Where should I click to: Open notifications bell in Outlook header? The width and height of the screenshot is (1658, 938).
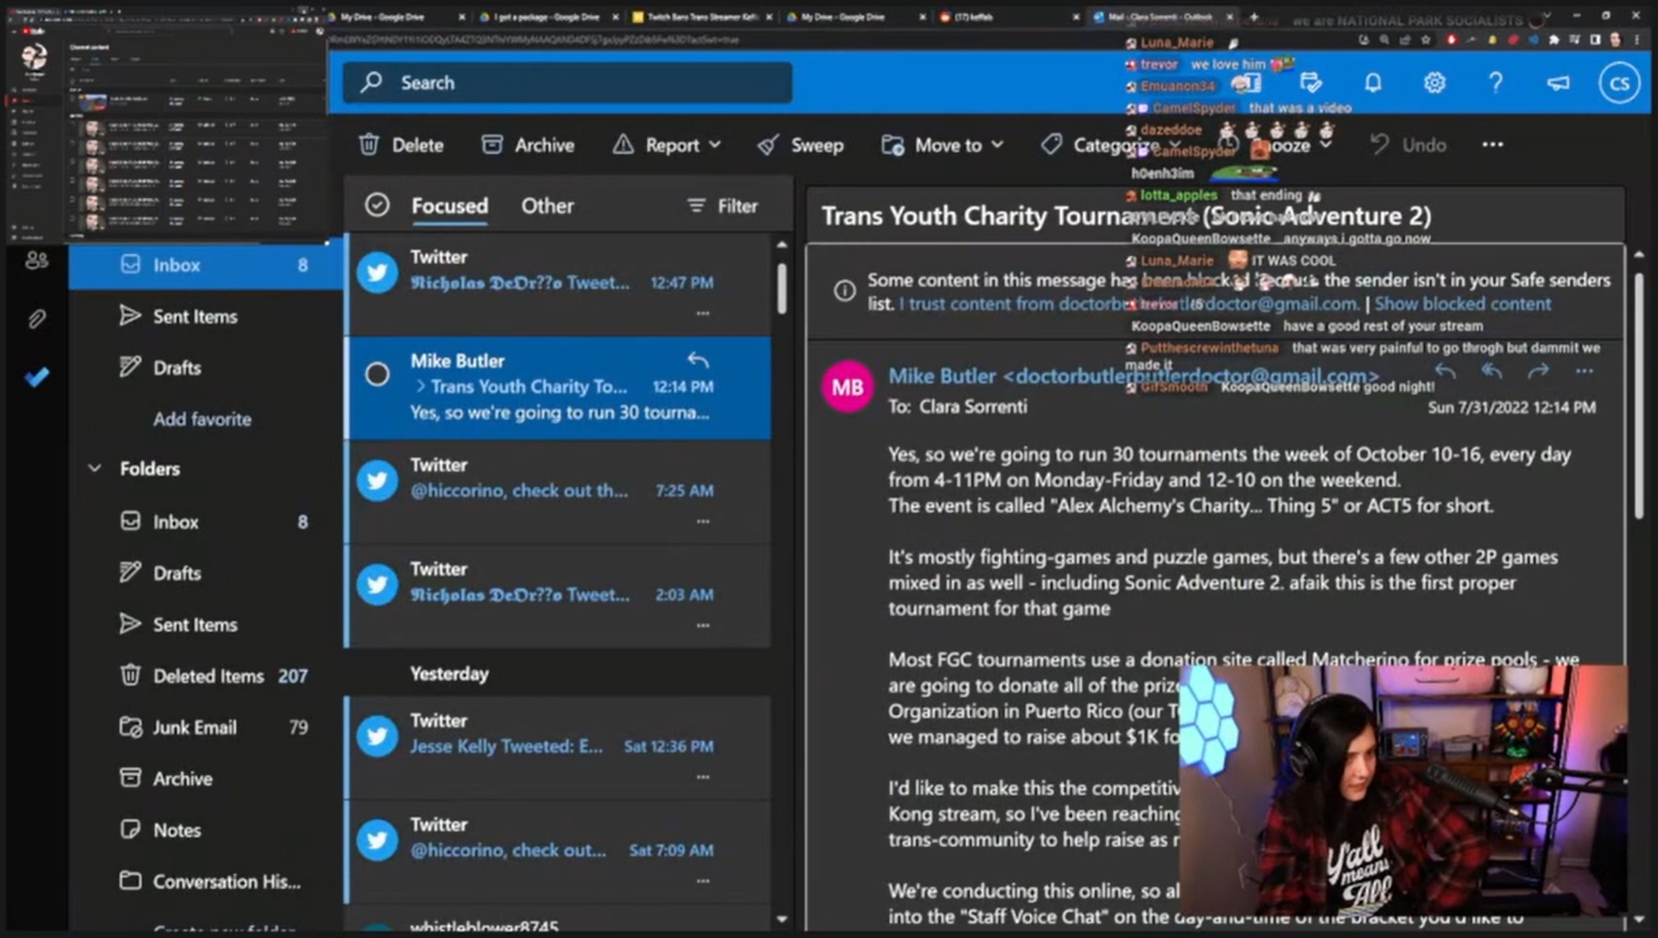[x=1373, y=83]
